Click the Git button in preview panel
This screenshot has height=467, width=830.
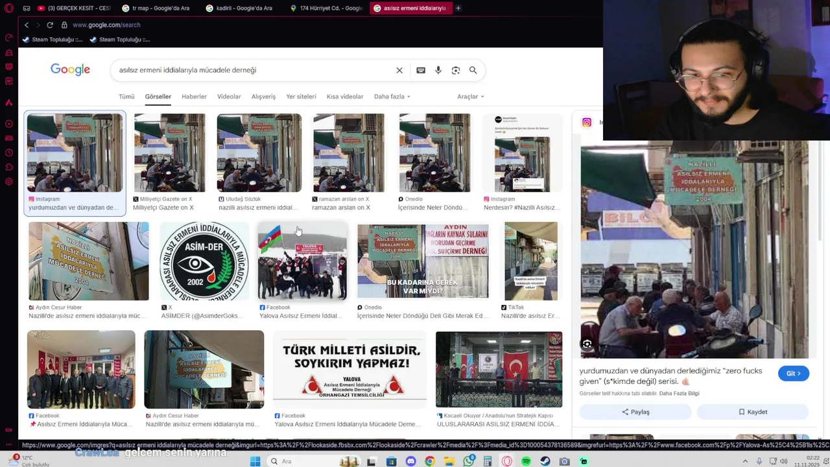coord(794,374)
